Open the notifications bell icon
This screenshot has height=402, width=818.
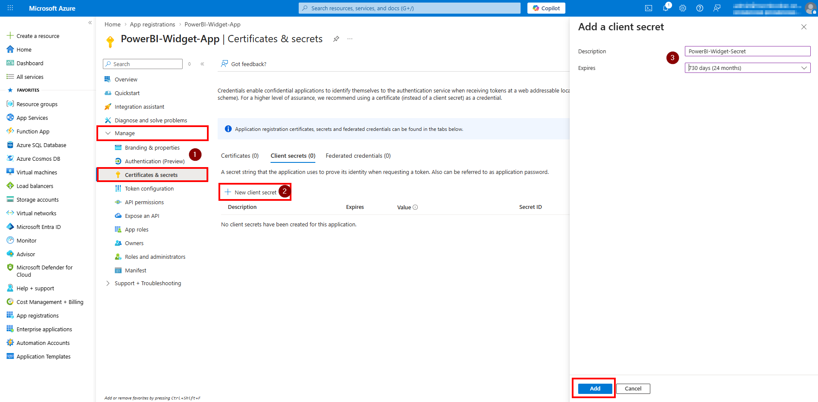665,8
